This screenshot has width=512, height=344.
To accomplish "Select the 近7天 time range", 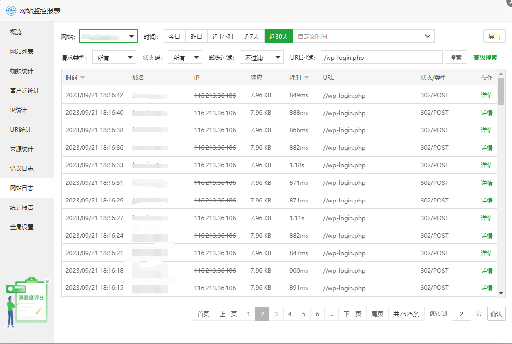I will tap(252, 36).
